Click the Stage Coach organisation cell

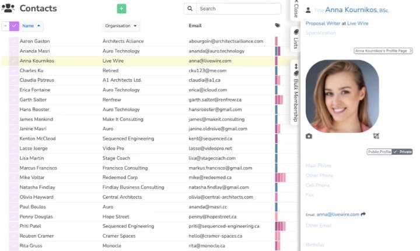click(x=116, y=158)
